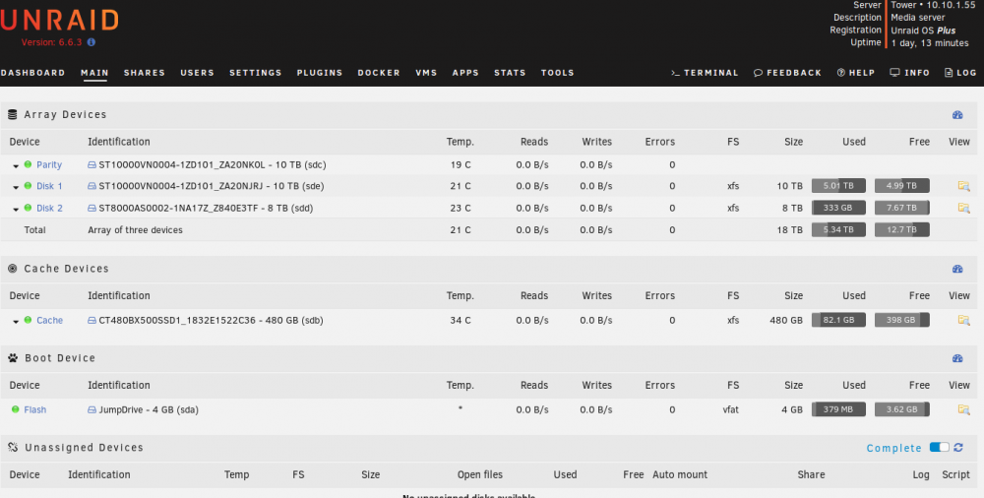Open the Disk 1 device link
The width and height of the screenshot is (984, 498).
(x=49, y=186)
